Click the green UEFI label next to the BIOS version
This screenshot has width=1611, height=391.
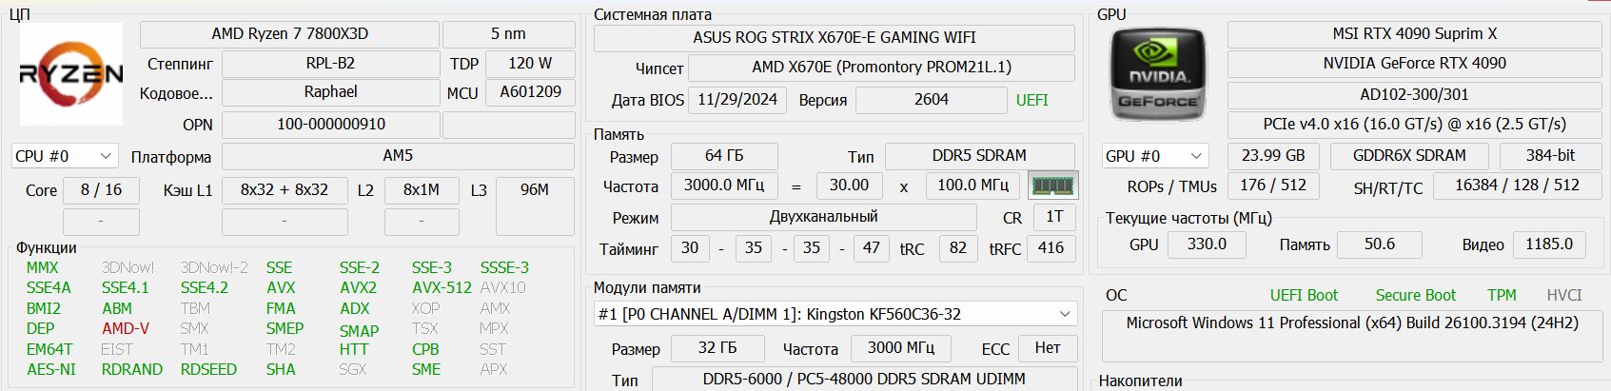1031,100
